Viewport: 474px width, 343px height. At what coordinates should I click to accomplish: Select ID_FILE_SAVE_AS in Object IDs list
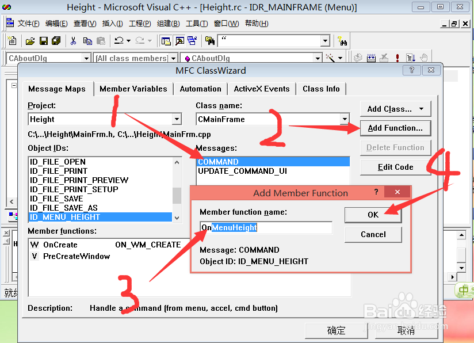(x=101, y=208)
